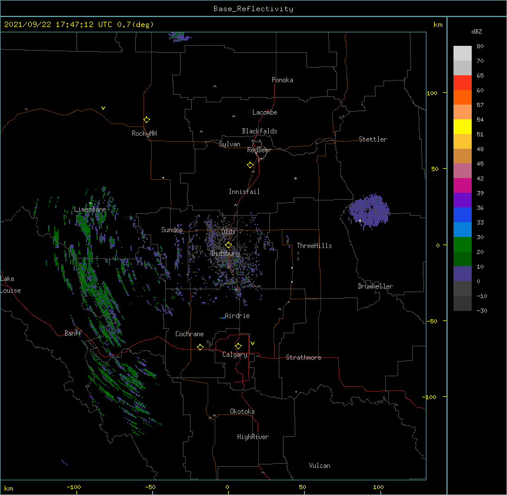The image size is (507, 495).
Task: Select the light blue swatch above green
Action: tap(462, 230)
